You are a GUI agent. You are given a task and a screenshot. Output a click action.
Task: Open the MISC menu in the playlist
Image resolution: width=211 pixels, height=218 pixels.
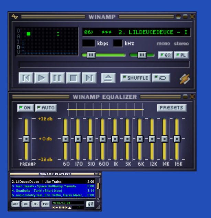[46, 204]
